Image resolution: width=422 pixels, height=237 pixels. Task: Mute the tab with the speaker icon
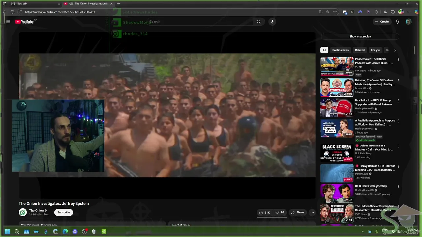[71, 4]
